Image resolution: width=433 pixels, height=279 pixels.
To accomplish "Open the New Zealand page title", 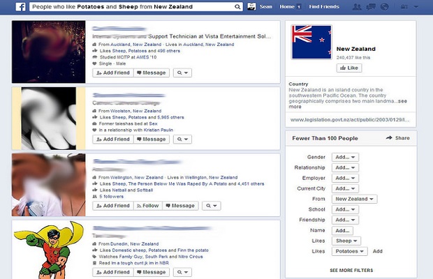I will pyautogui.click(x=355, y=49).
